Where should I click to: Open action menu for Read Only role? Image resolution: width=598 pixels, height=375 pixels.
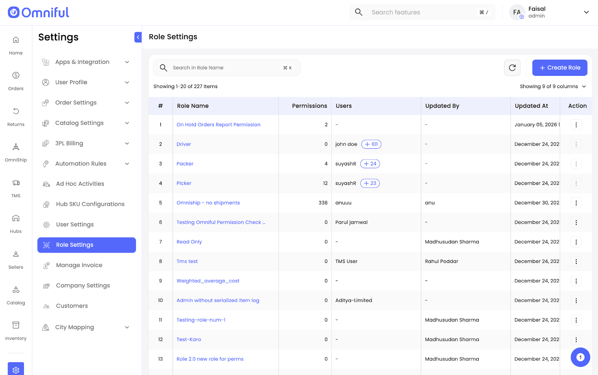click(576, 242)
